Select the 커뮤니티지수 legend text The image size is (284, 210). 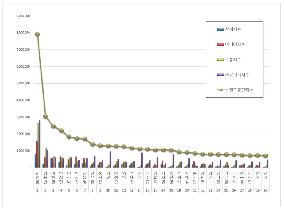click(237, 75)
